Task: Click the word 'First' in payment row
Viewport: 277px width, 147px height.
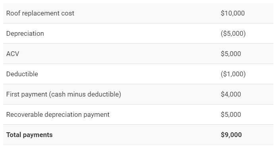Action: pos(13,94)
